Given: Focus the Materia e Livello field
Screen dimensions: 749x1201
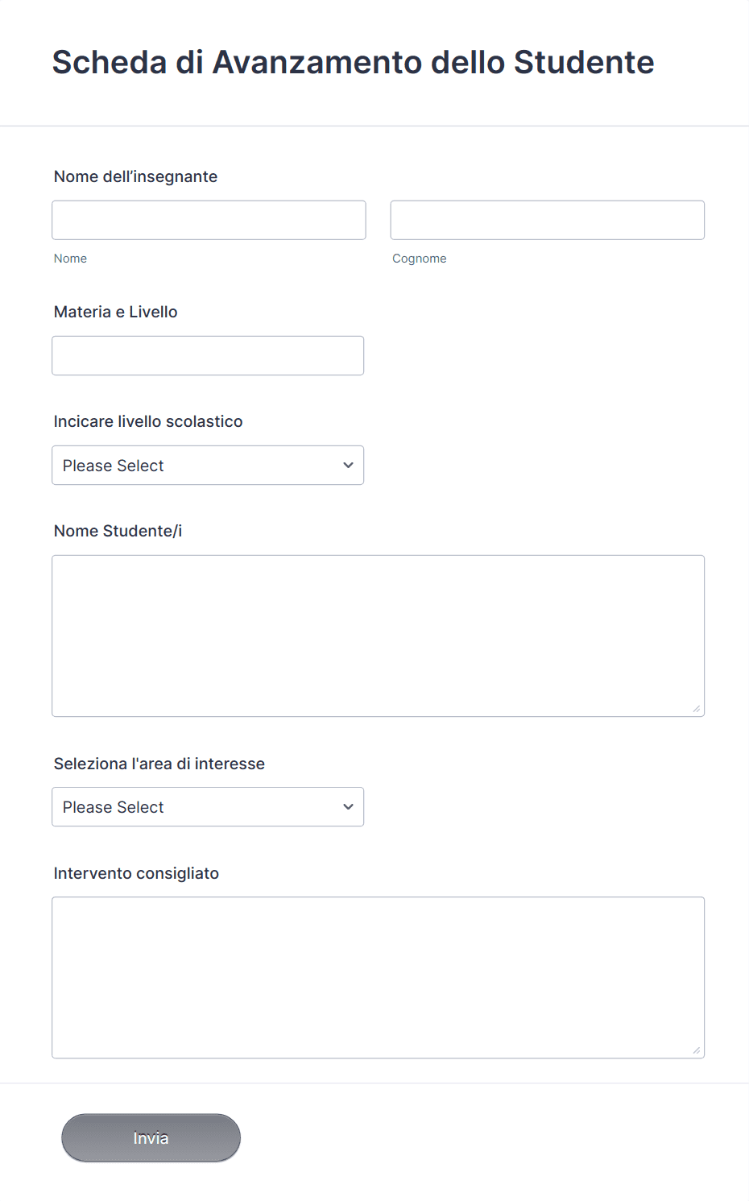Looking at the screenshot, I should [208, 355].
